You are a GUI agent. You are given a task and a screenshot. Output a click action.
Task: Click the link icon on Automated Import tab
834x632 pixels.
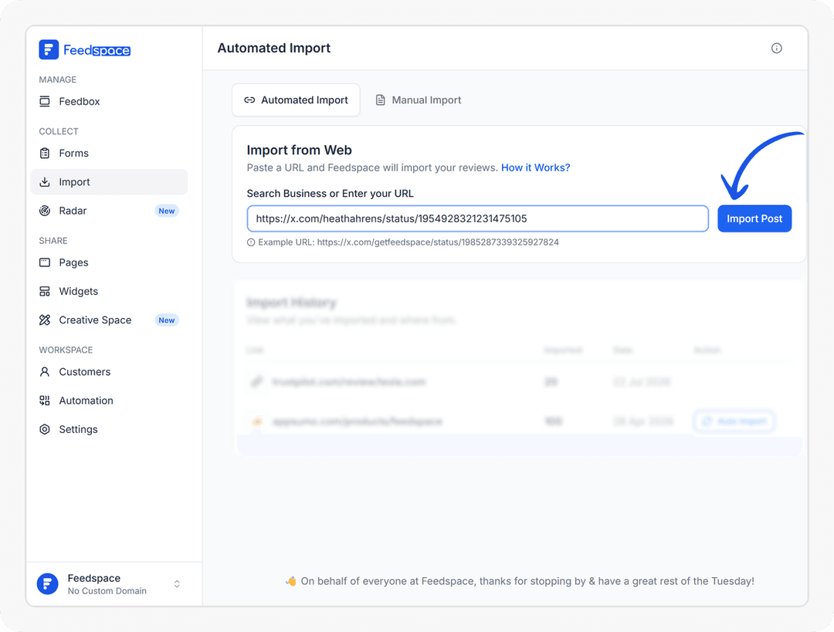[x=249, y=100]
